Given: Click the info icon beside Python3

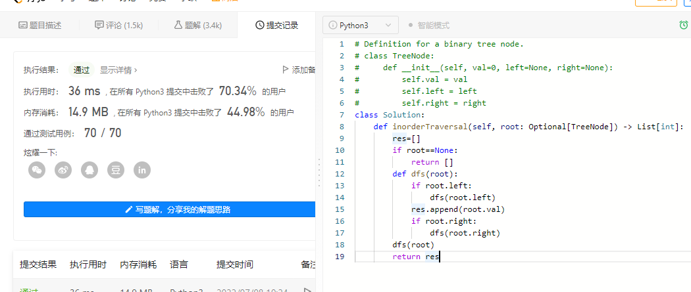Looking at the screenshot, I should tap(332, 26).
